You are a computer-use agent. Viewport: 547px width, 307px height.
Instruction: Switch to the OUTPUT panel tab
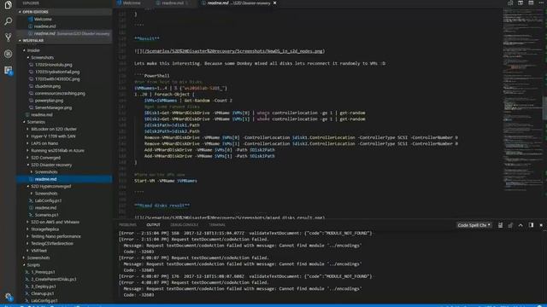pos(154,225)
